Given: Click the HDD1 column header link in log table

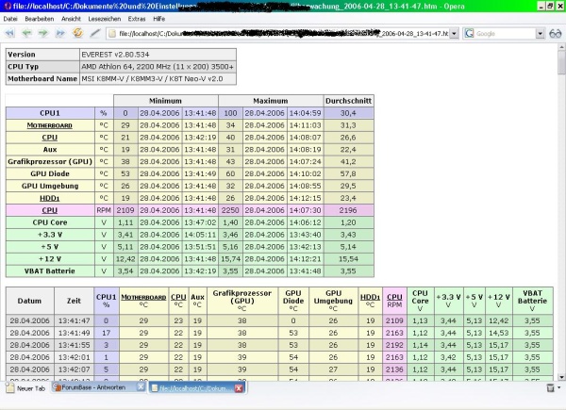Looking at the screenshot, I should [x=370, y=297].
